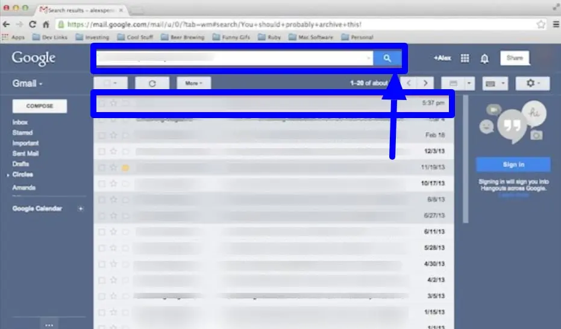This screenshot has height=329, width=561.
Task: Open the Starred folder
Action: (22, 133)
